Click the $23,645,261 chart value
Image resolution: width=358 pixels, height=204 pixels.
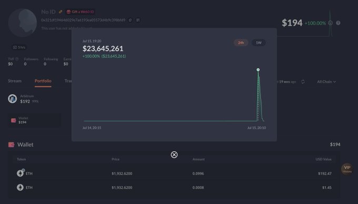point(103,48)
